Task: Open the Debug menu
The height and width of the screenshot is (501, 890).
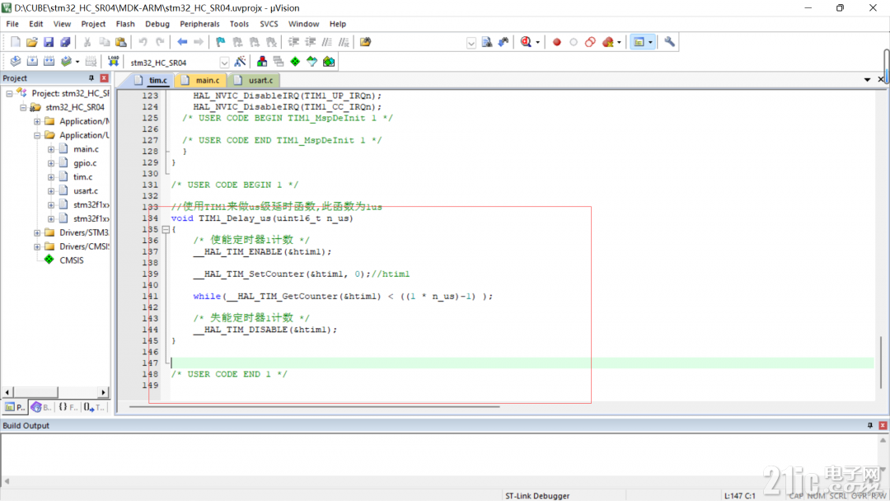Action: (x=157, y=24)
